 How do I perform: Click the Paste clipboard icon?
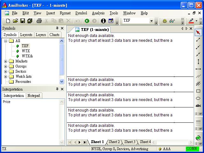point(61,21)
